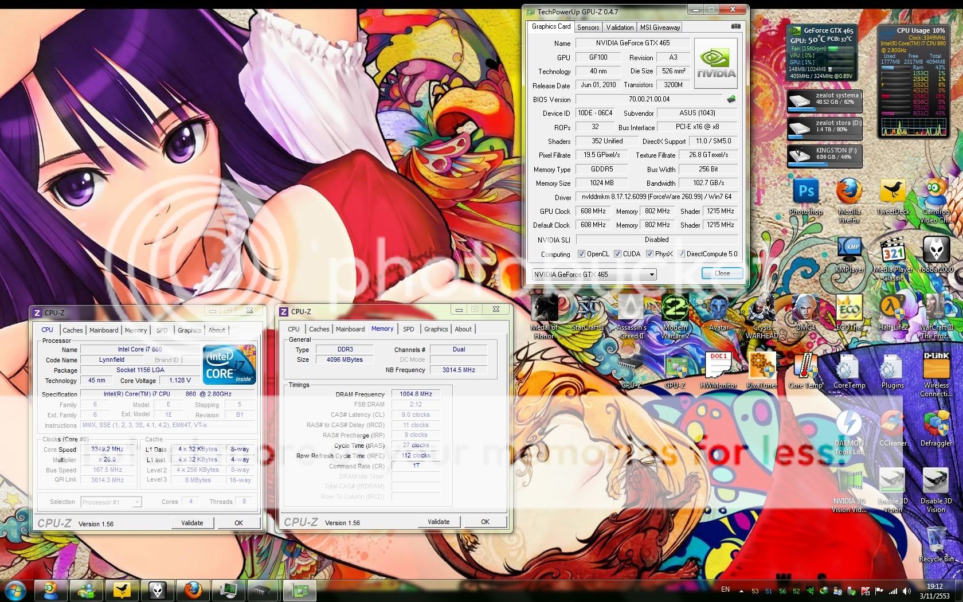Click the BIOS save chip icon
Viewport: 963px width, 602px height.
click(731, 99)
